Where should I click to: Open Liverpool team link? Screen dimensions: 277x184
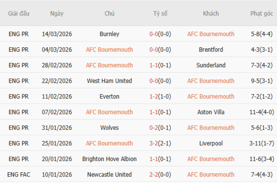(x=211, y=143)
